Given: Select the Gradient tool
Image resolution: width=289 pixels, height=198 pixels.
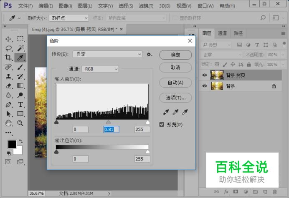Looking at the screenshot, I should (20, 86).
